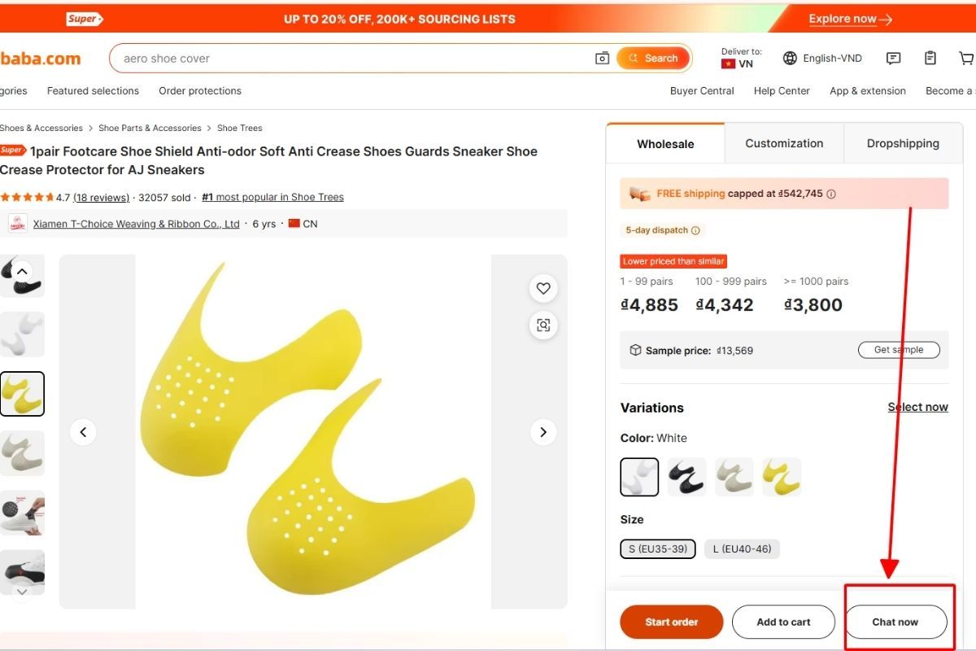The image size is (976, 651).
Task: Click the orders list icon in the header
Action: point(930,58)
